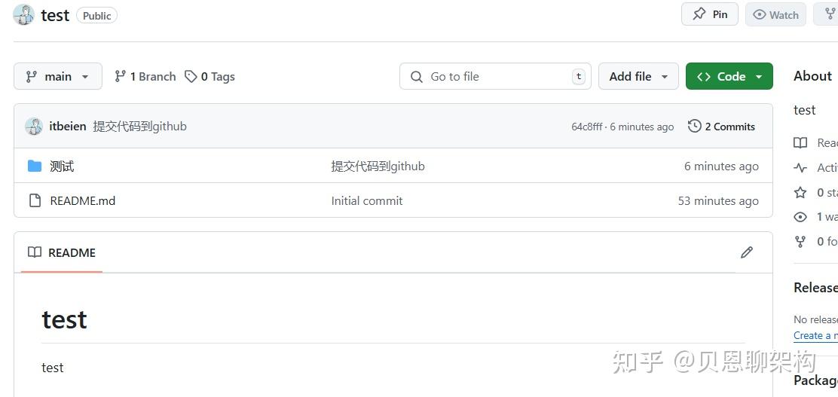Click the itbeien user avatar in commit row

pos(34,127)
